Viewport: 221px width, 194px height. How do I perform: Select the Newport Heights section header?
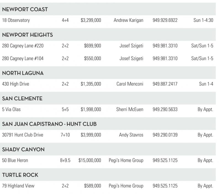pos(27,35)
